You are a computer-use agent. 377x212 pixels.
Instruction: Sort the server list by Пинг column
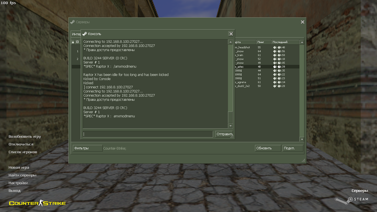point(264,42)
